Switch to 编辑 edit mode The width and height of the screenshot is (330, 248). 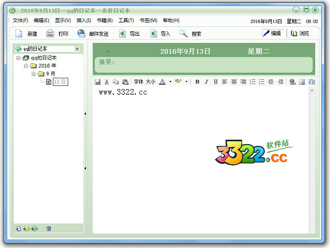(x=273, y=33)
